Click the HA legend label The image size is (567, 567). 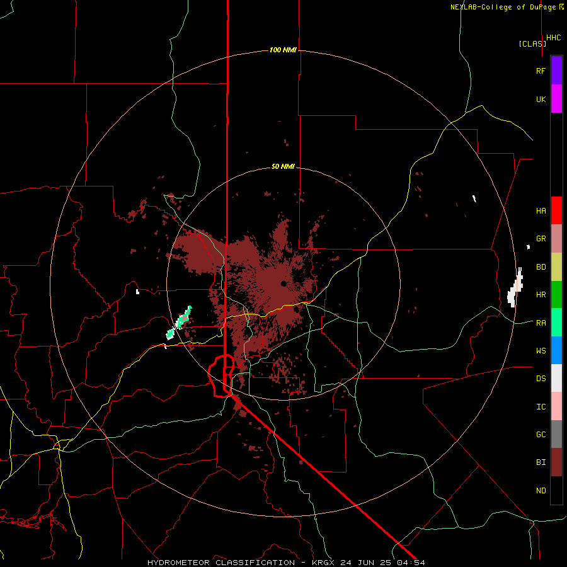tap(541, 211)
